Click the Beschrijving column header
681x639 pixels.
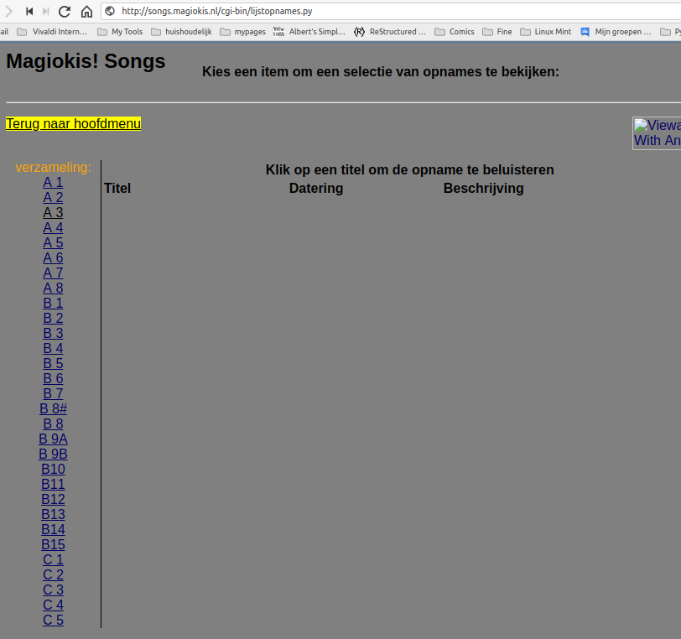click(483, 188)
